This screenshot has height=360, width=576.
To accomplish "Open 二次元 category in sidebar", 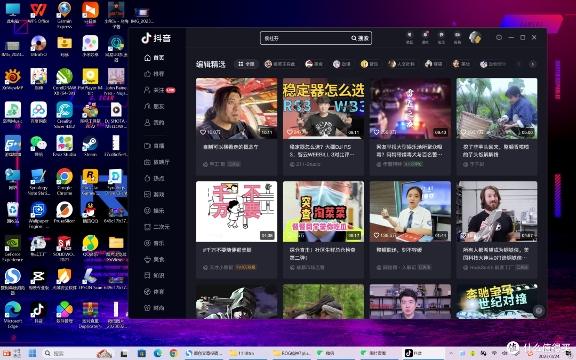I will click(157, 227).
